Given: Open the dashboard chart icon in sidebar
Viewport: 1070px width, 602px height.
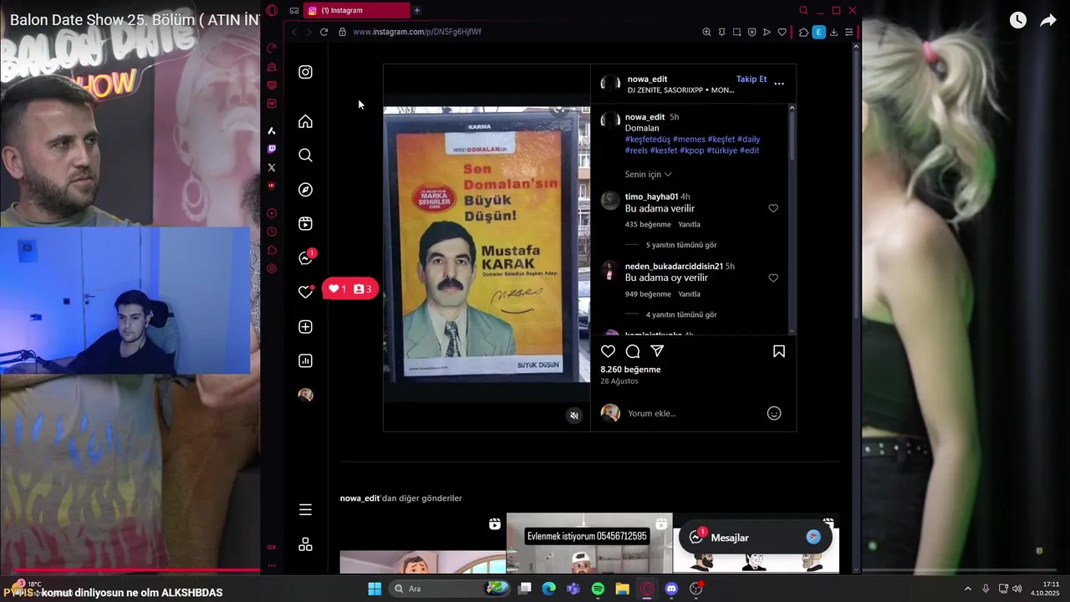Looking at the screenshot, I should pyautogui.click(x=305, y=361).
